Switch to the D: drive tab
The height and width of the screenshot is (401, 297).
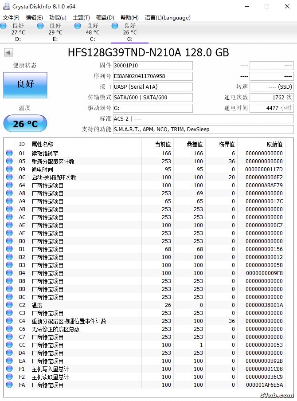click(19, 32)
